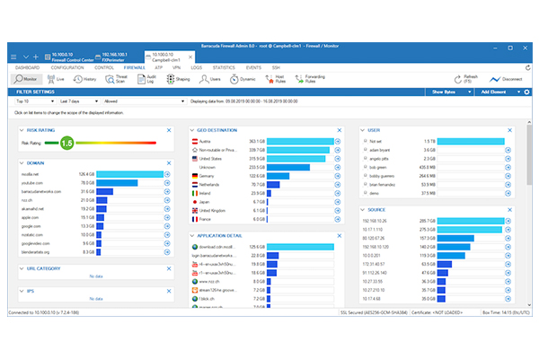Switch to the Events tab
The width and height of the screenshot is (539, 359).
coord(253,67)
